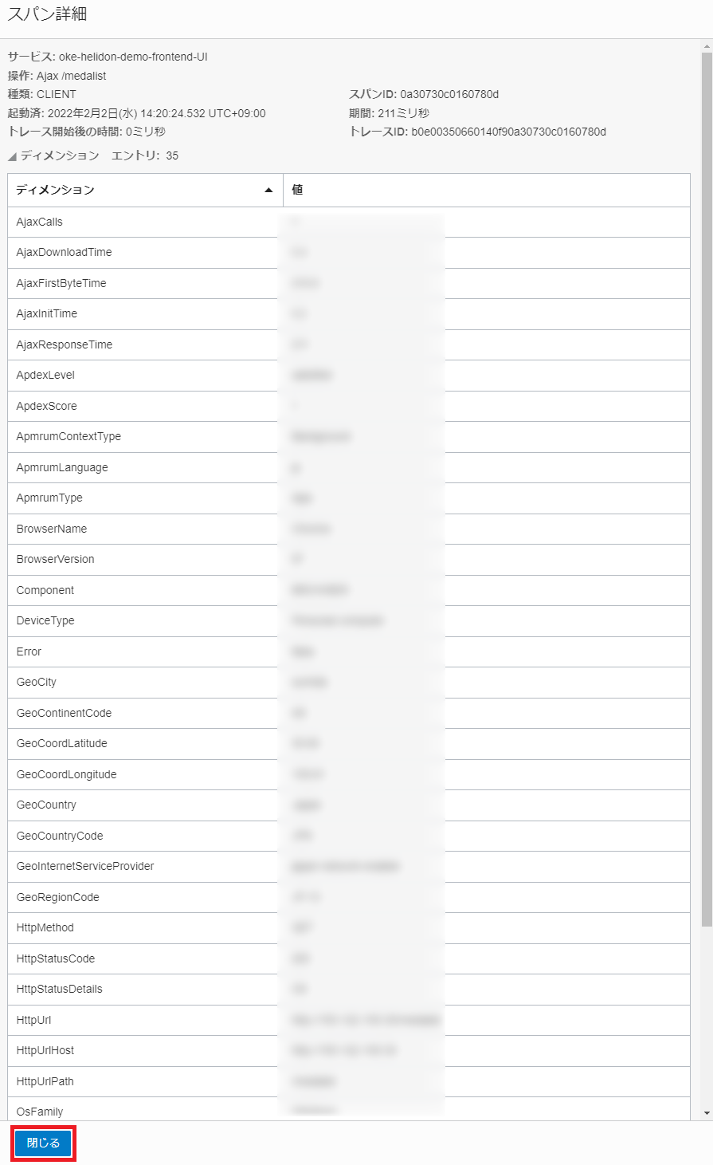Image resolution: width=713 pixels, height=1165 pixels.
Task: Select the HttpStatusCode row
Action: (x=56, y=958)
